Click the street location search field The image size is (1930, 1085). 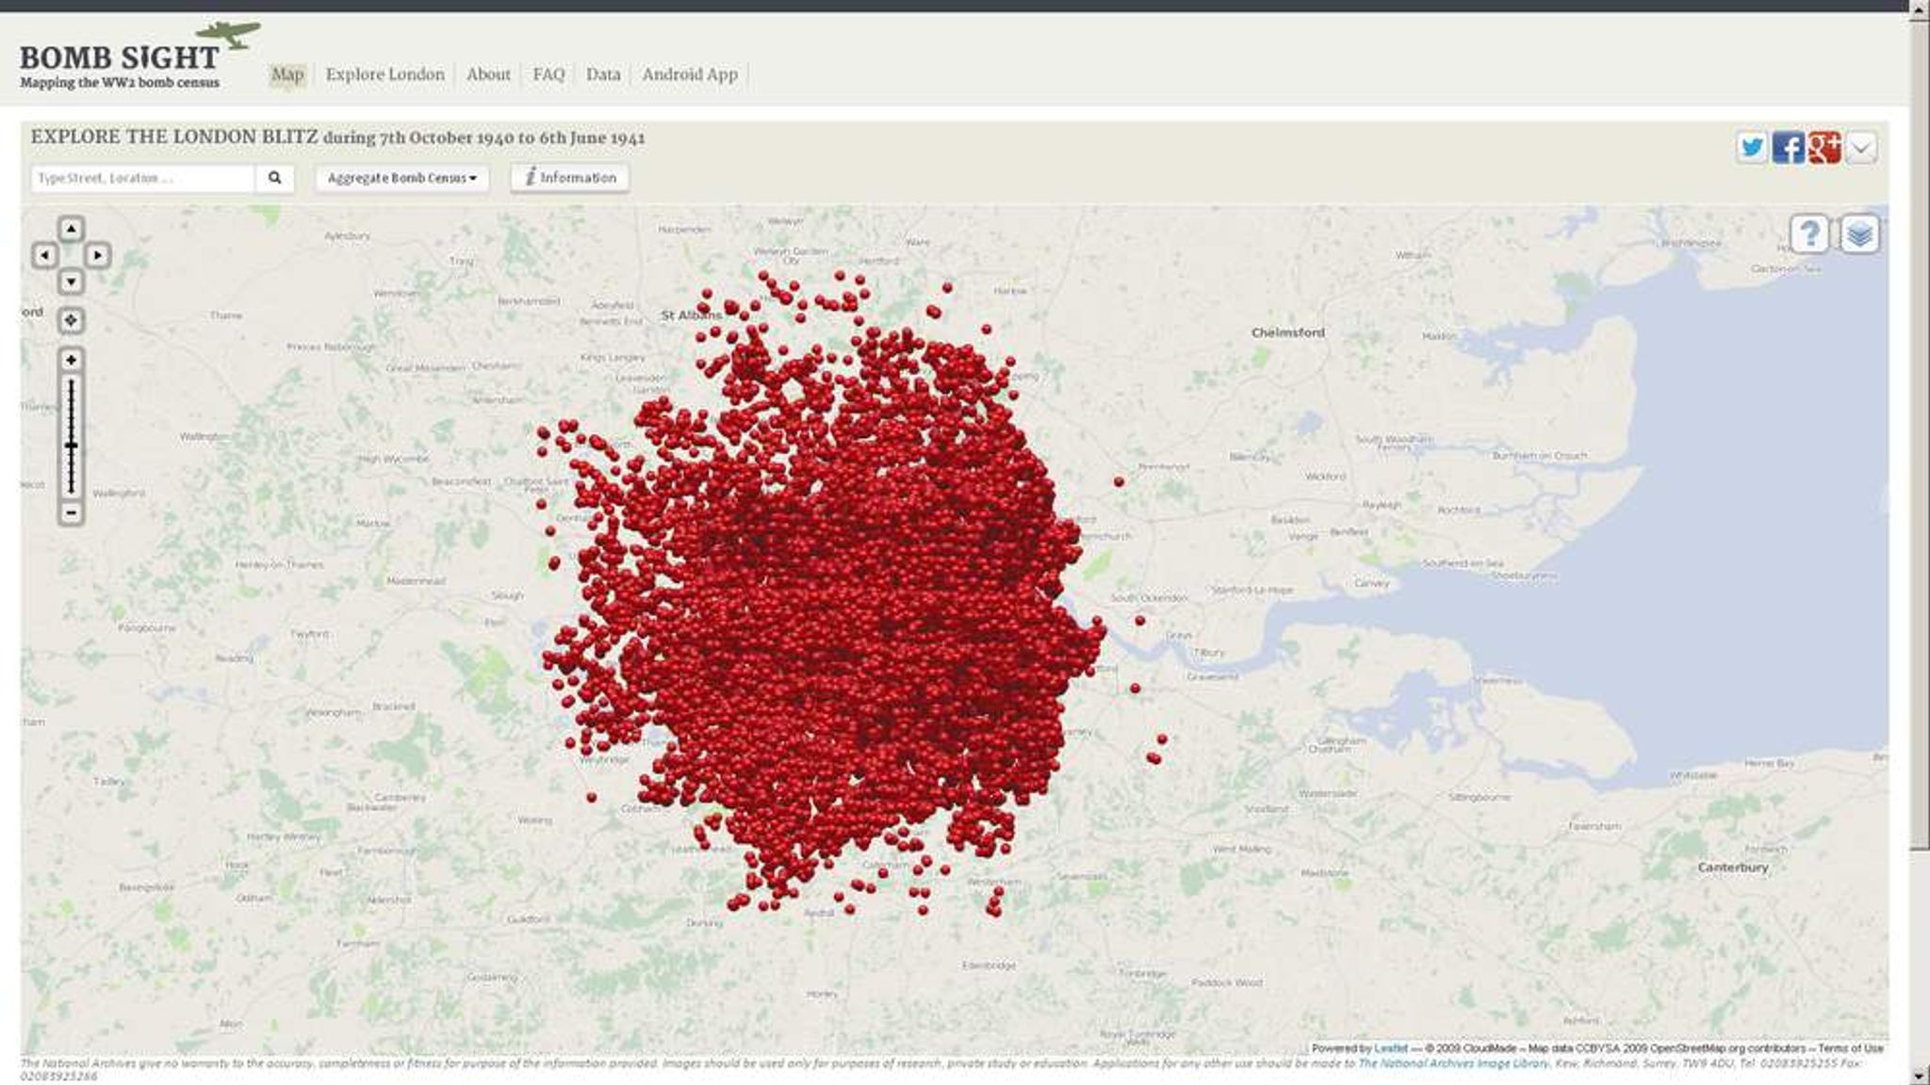click(143, 178)
